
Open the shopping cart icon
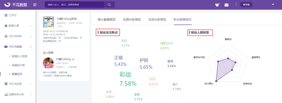point(218,5)
